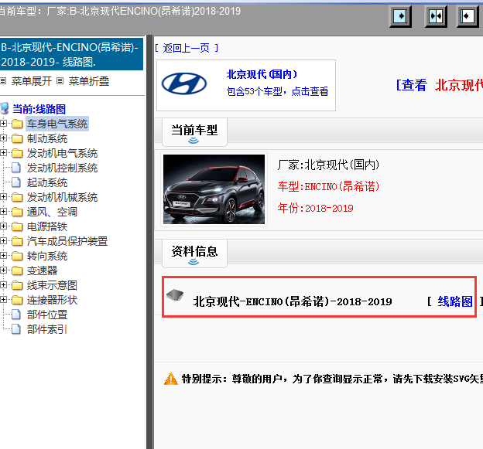Expand the 发动机电气系统 tree node
Screen dimensions: 483x449
(x=3, y=153)
